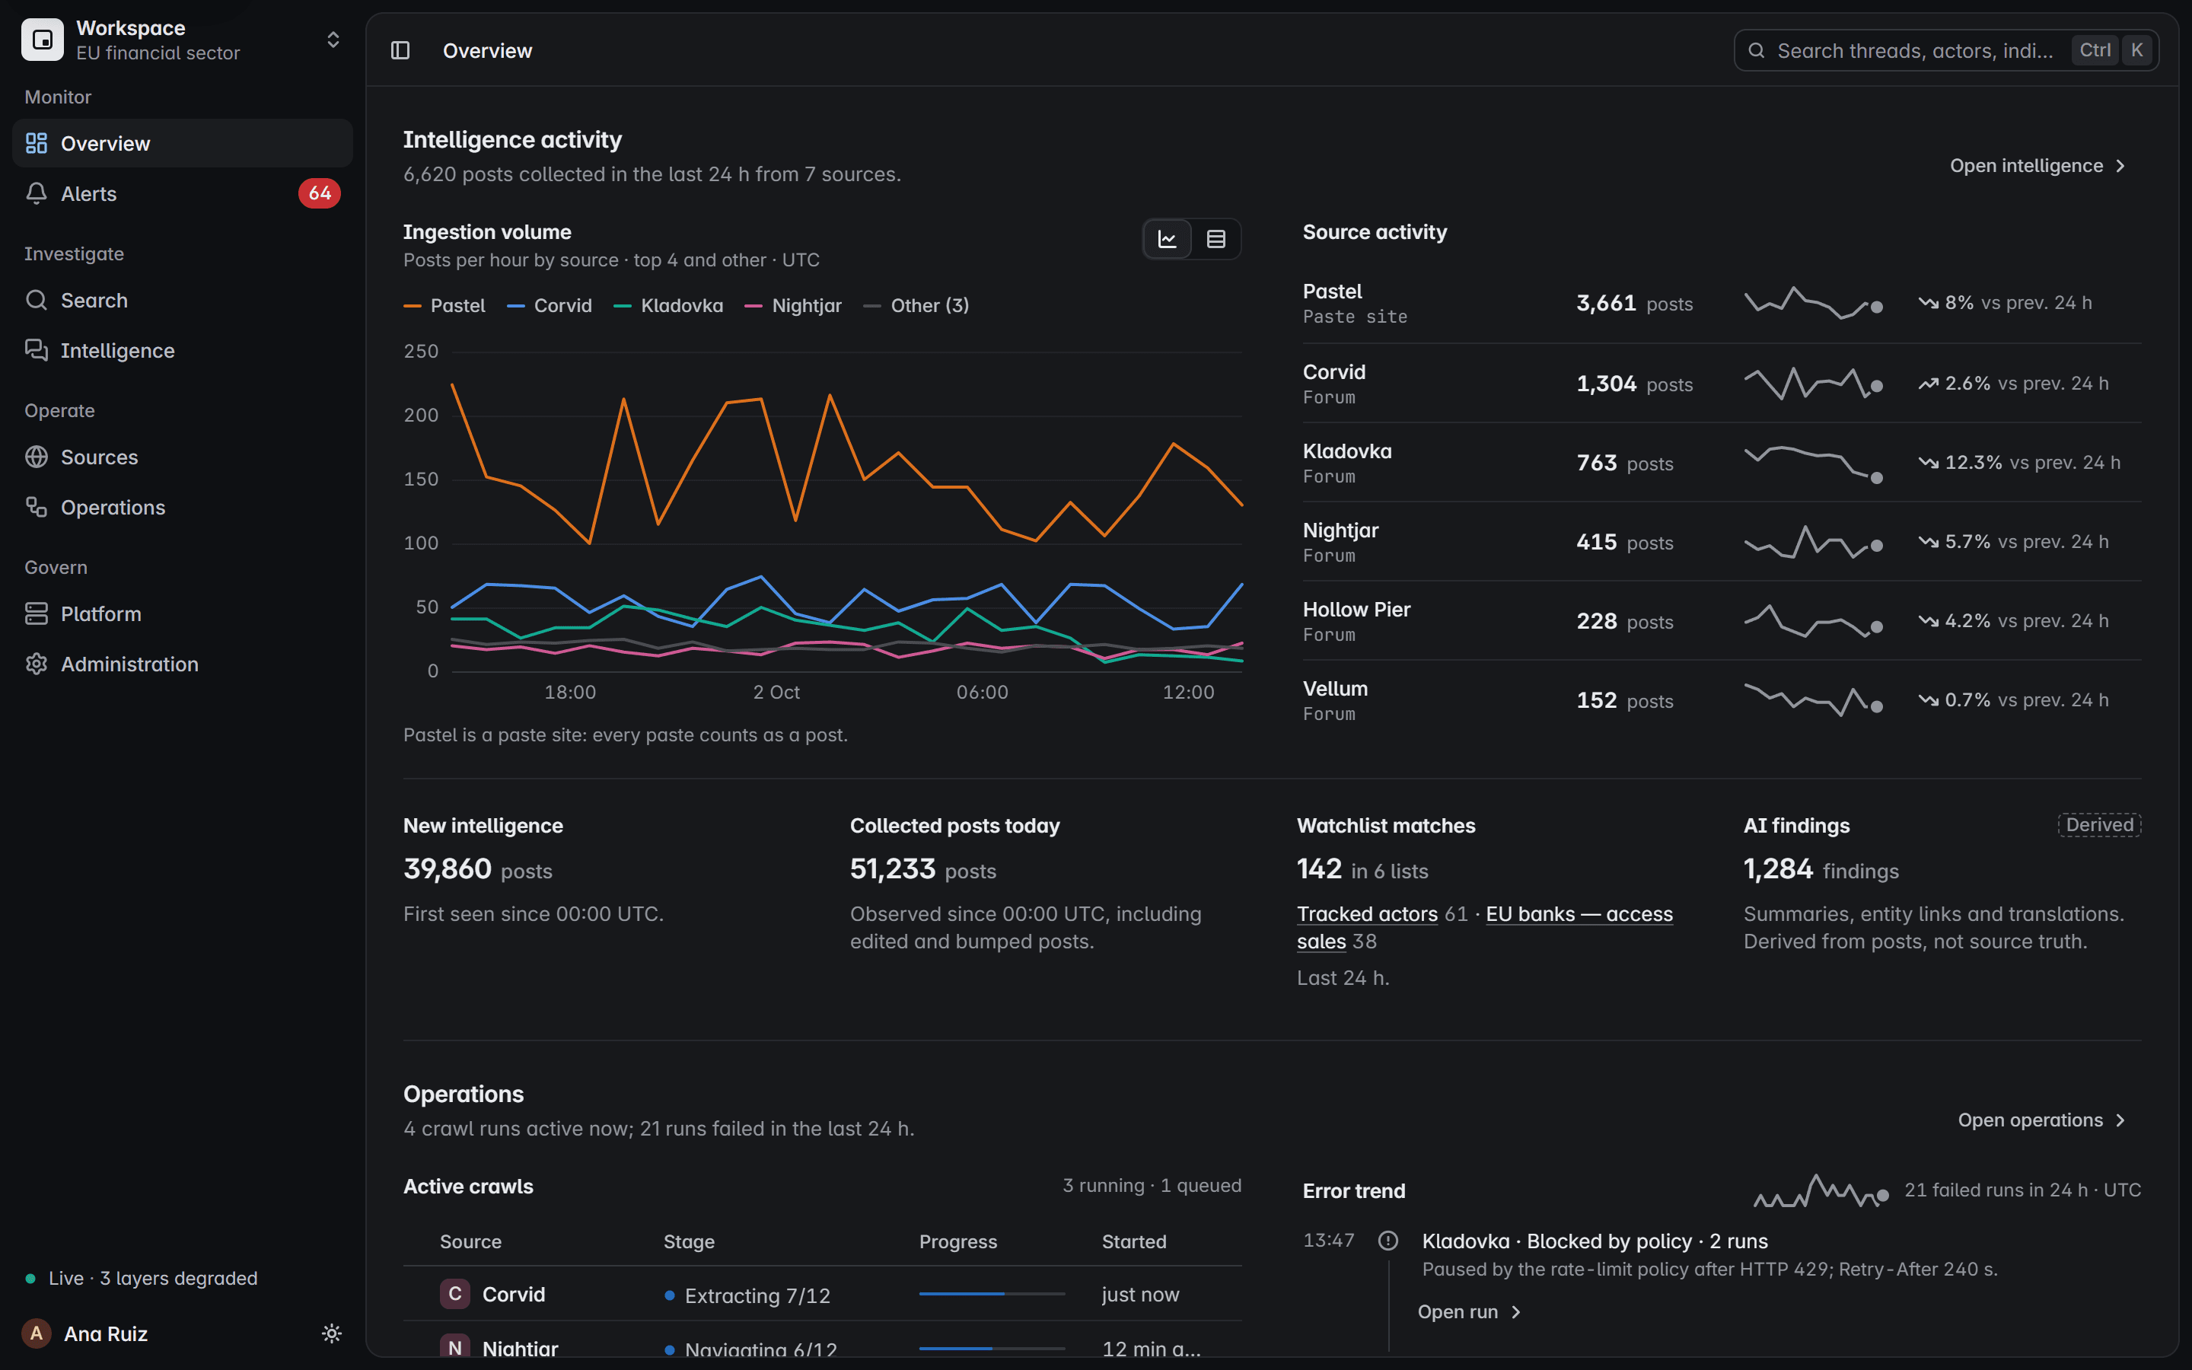Click the Corvid crawl progress bar

(x=992, y=1294)
